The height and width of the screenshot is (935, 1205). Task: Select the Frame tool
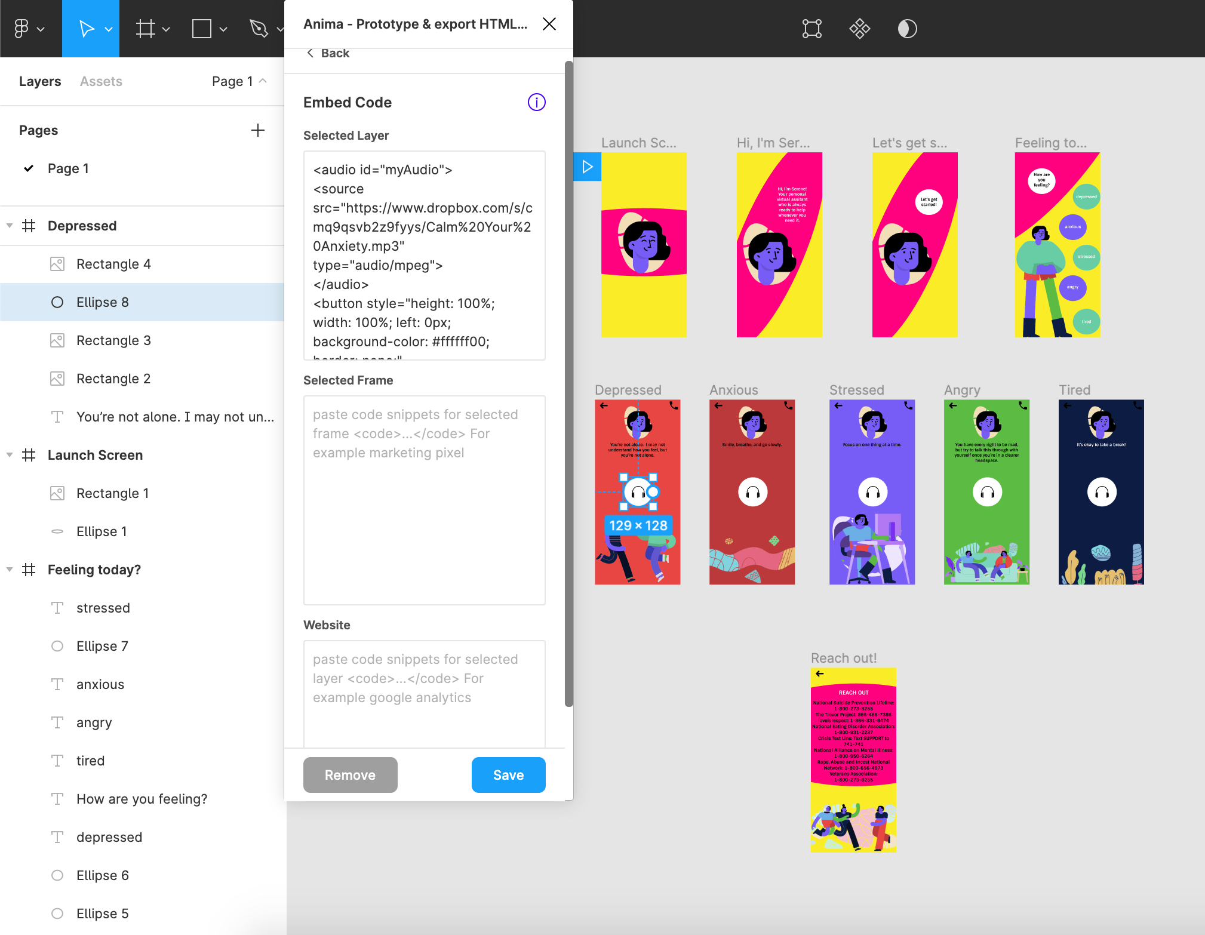[145, 28]
